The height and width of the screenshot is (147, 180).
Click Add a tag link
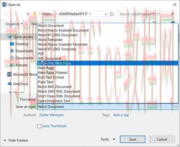pyautogui.click(x=121, y=115)
